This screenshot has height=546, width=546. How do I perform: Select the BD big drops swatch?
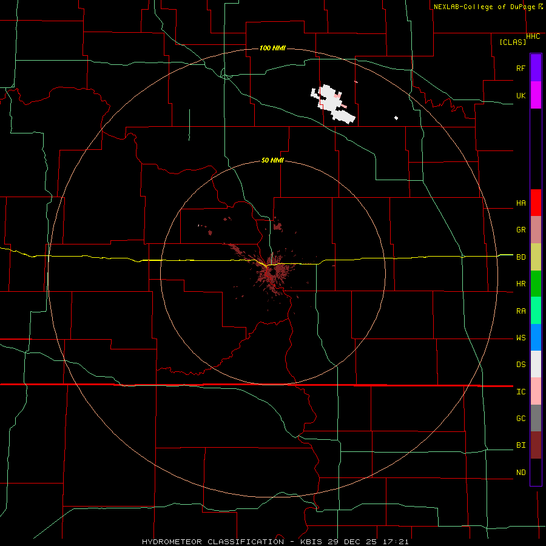(536, 257)
